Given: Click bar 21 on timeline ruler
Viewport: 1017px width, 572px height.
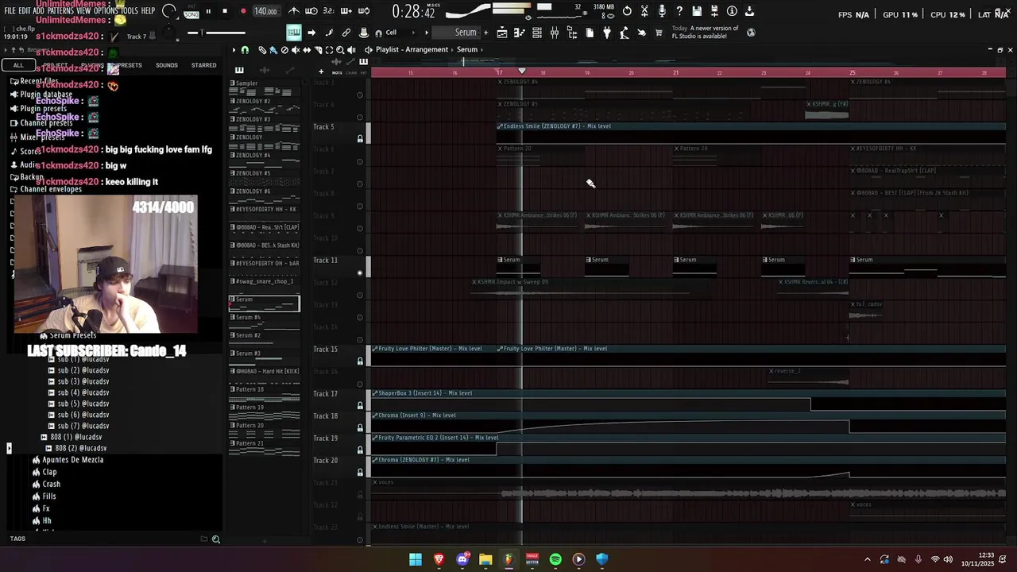Looking at the screenshot, I should pyautogui.click(x=675, y=72).
